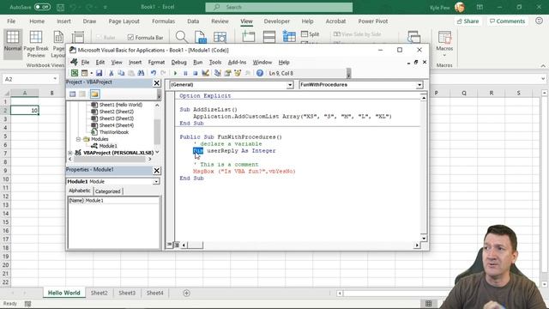
Task: Add a new sheet with plus button
Action: tap(186, 293)
